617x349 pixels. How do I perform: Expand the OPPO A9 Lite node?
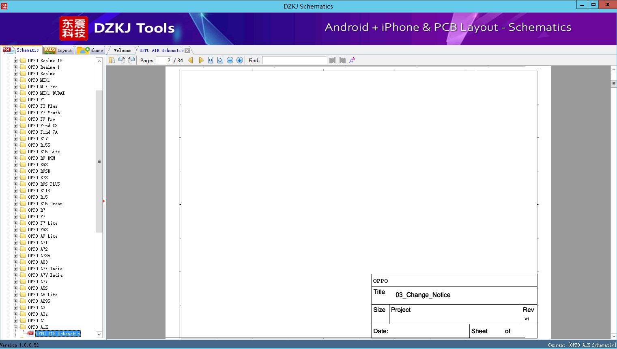15,236
